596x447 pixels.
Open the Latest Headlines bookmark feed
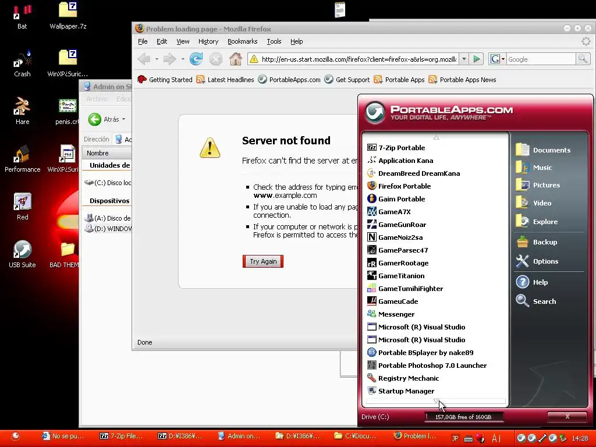click(x=225, y=79)
